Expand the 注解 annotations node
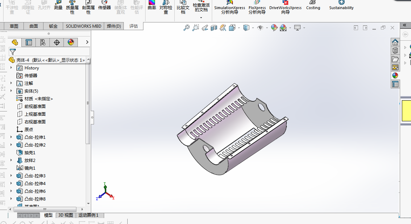Viewport: 411px width, 224px height. pyautogui.click(x=11, y=83)
